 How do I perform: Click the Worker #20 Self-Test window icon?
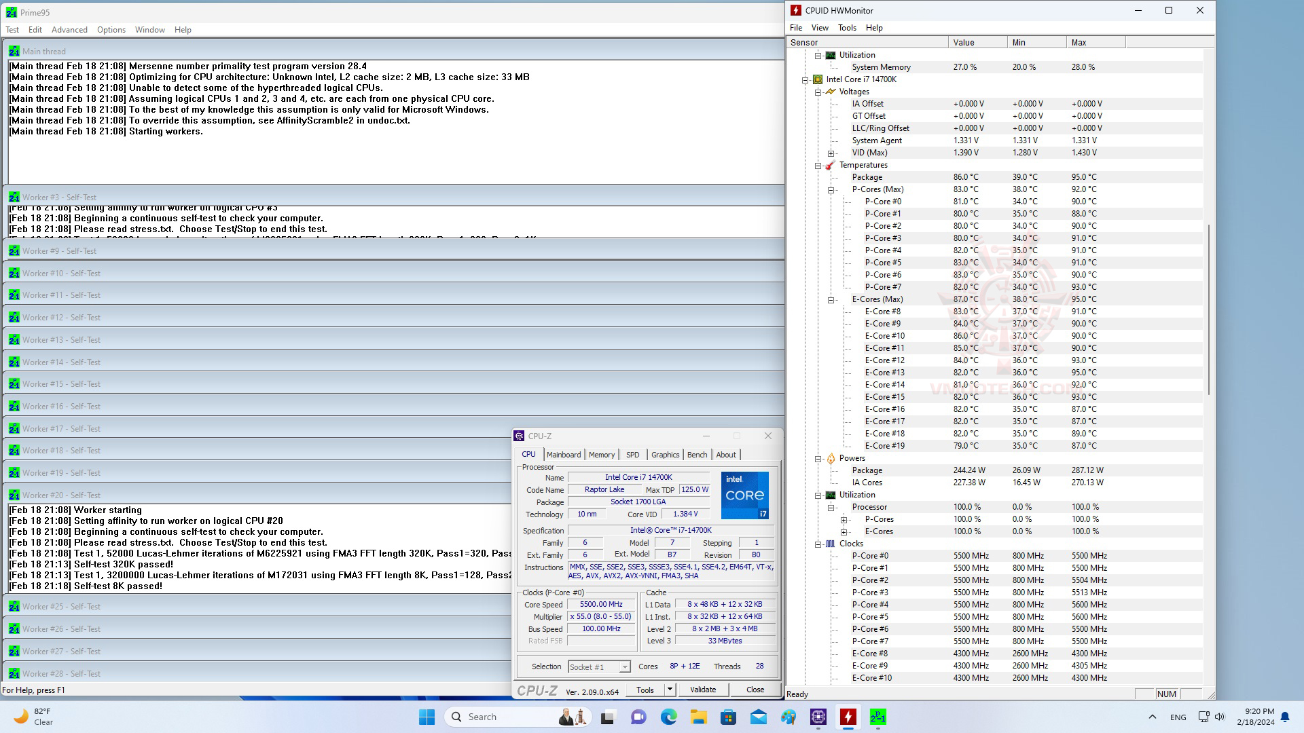[14, 495]
